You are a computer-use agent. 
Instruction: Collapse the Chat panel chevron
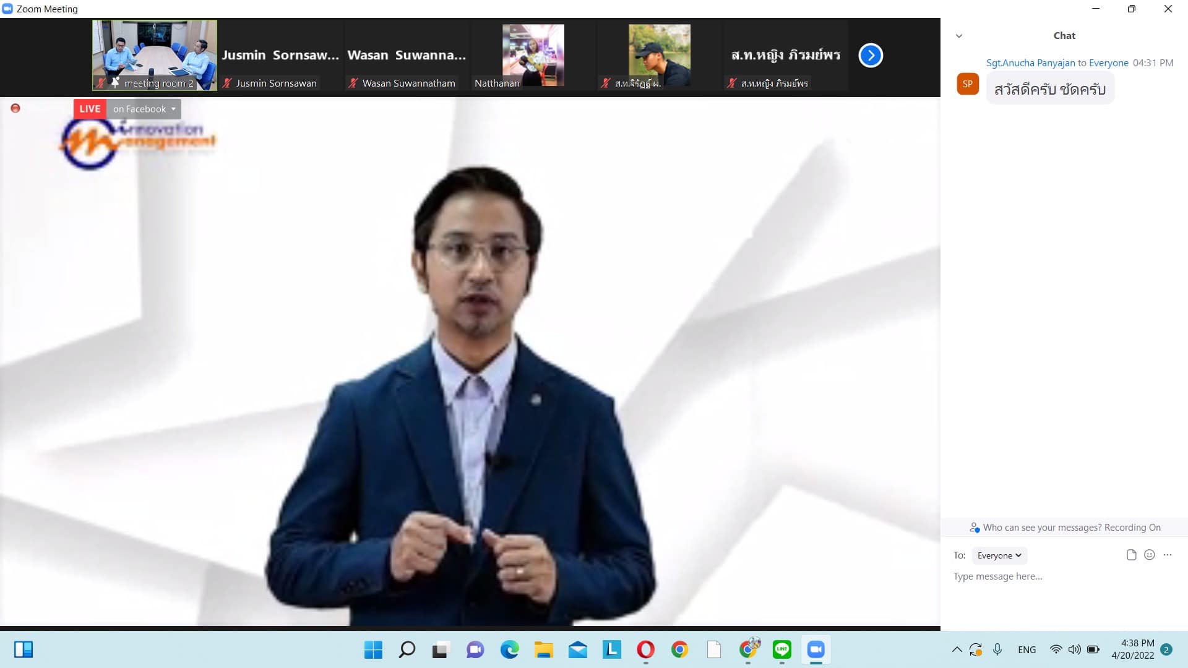click(959, 36)
